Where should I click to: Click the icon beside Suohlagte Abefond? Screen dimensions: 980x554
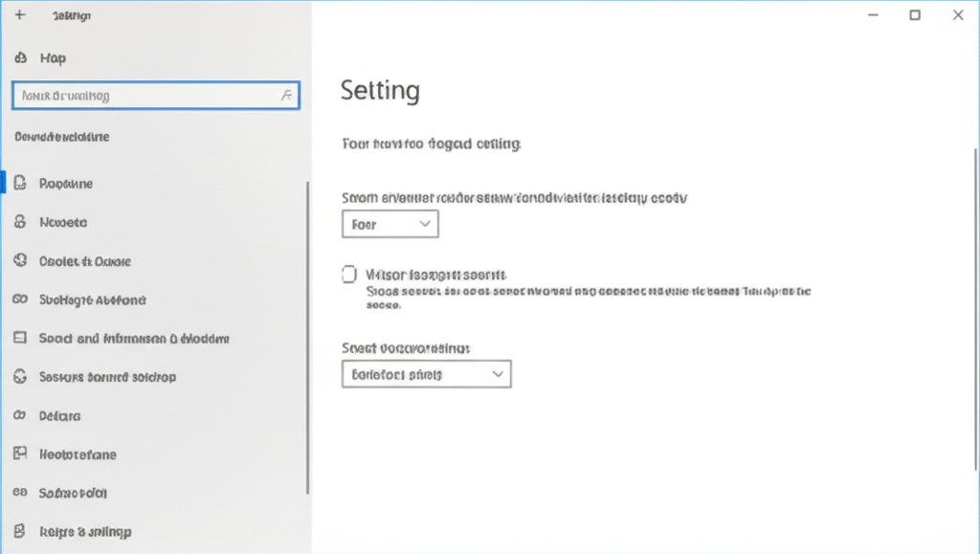[20, 299]
